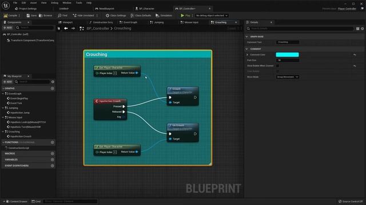
Task: Open Hide Unrelated options three-dot menu
Action: [97, 15]
